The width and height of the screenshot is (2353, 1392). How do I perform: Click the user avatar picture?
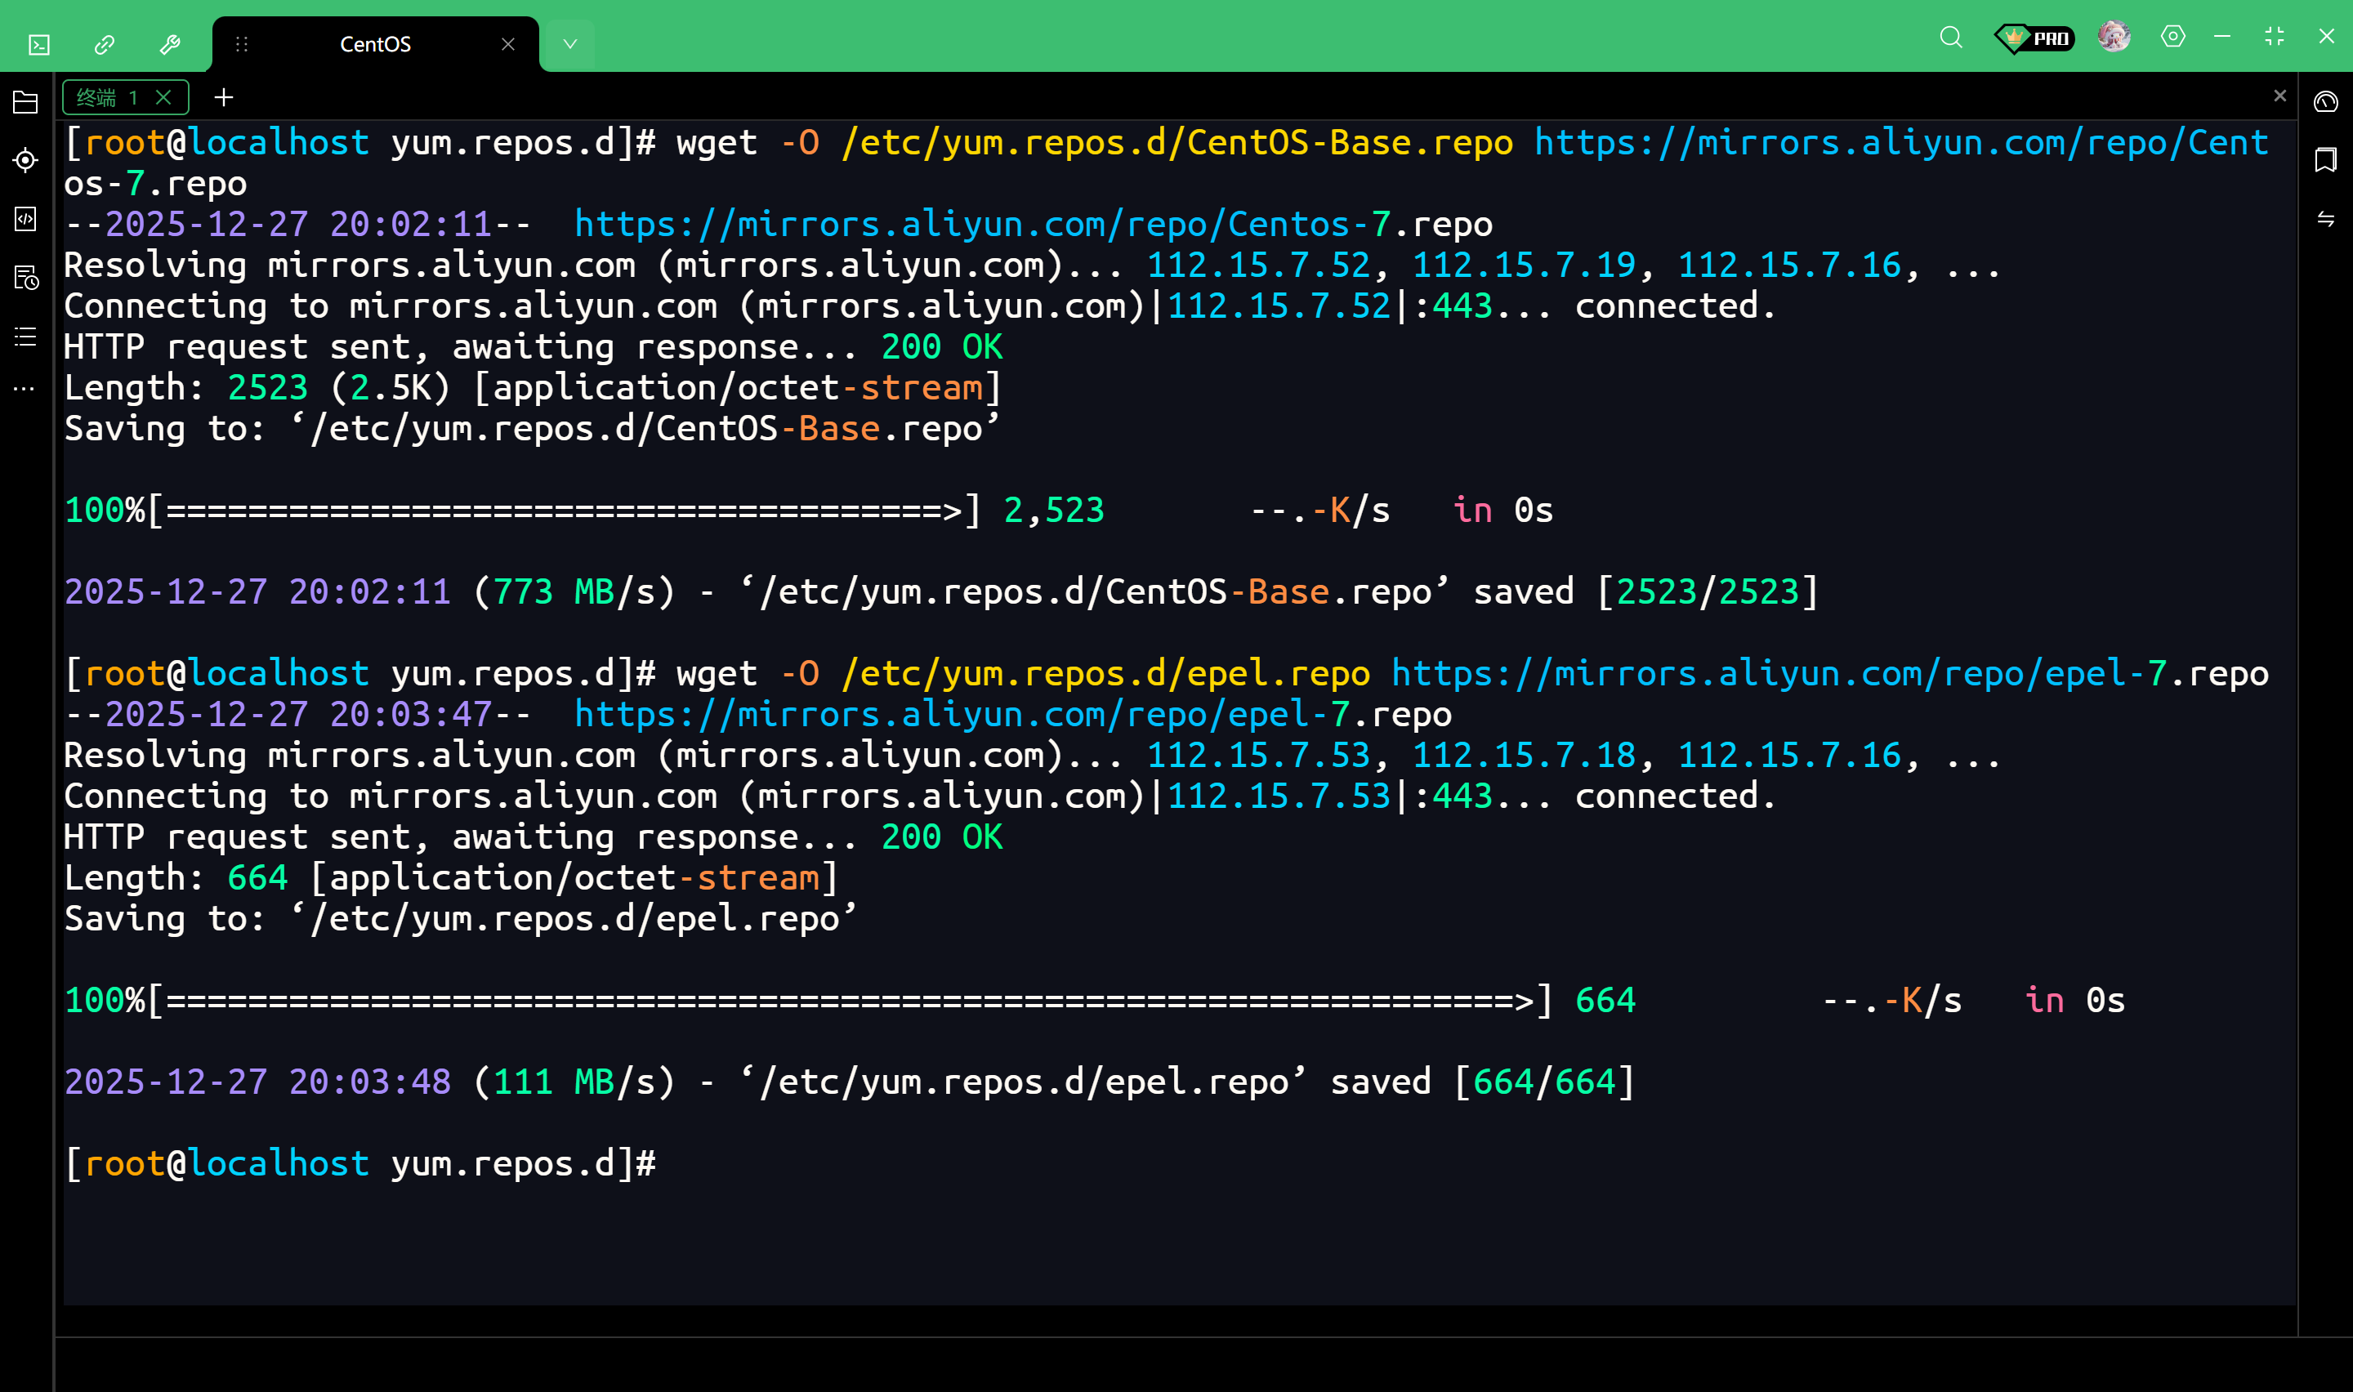[x=2113, y=37]
